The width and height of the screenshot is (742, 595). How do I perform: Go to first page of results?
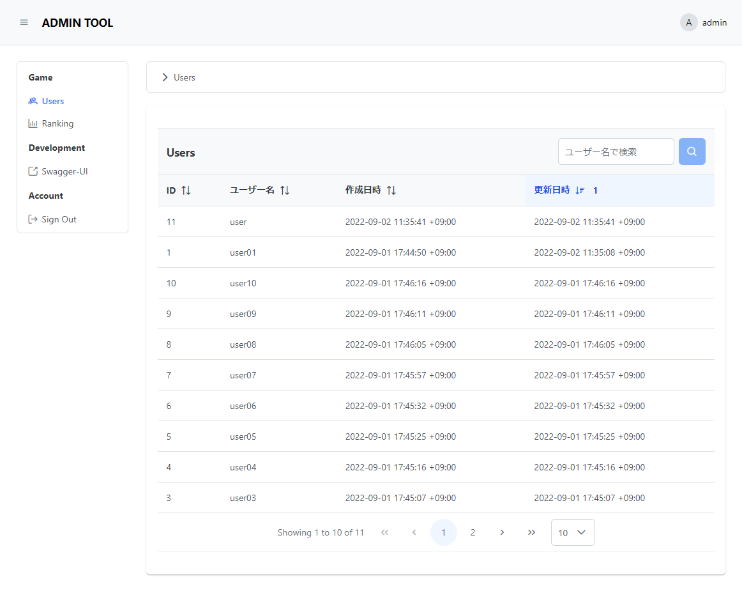[x=384, y=532]
